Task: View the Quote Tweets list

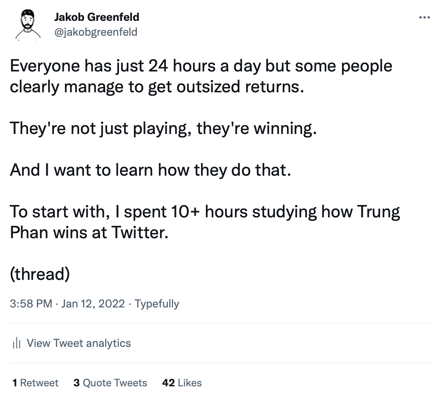Action: (x=115, y=383)
